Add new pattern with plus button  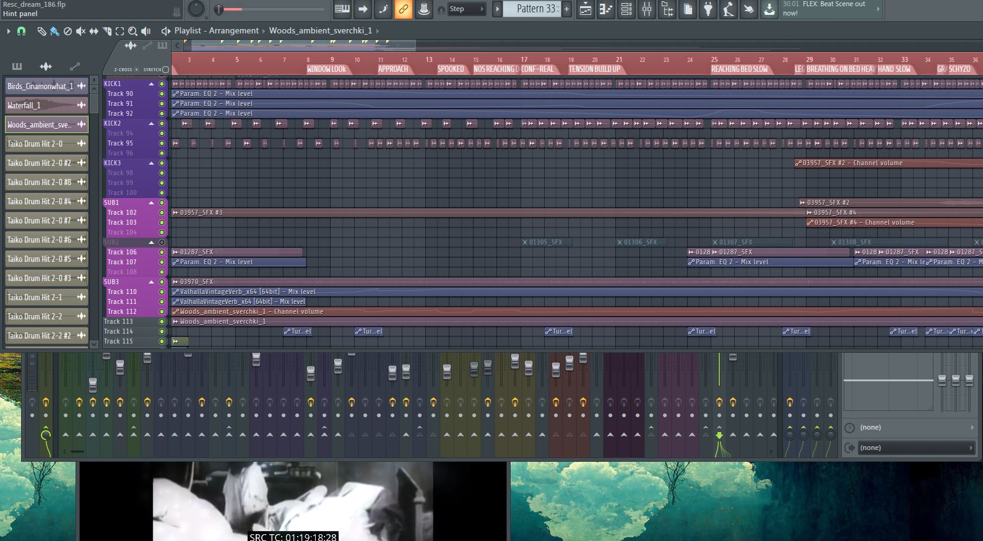point(566,9)
